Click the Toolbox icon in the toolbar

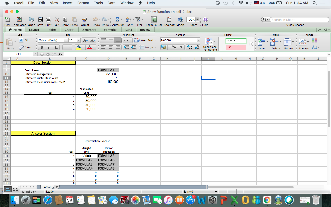click(169, 19)
